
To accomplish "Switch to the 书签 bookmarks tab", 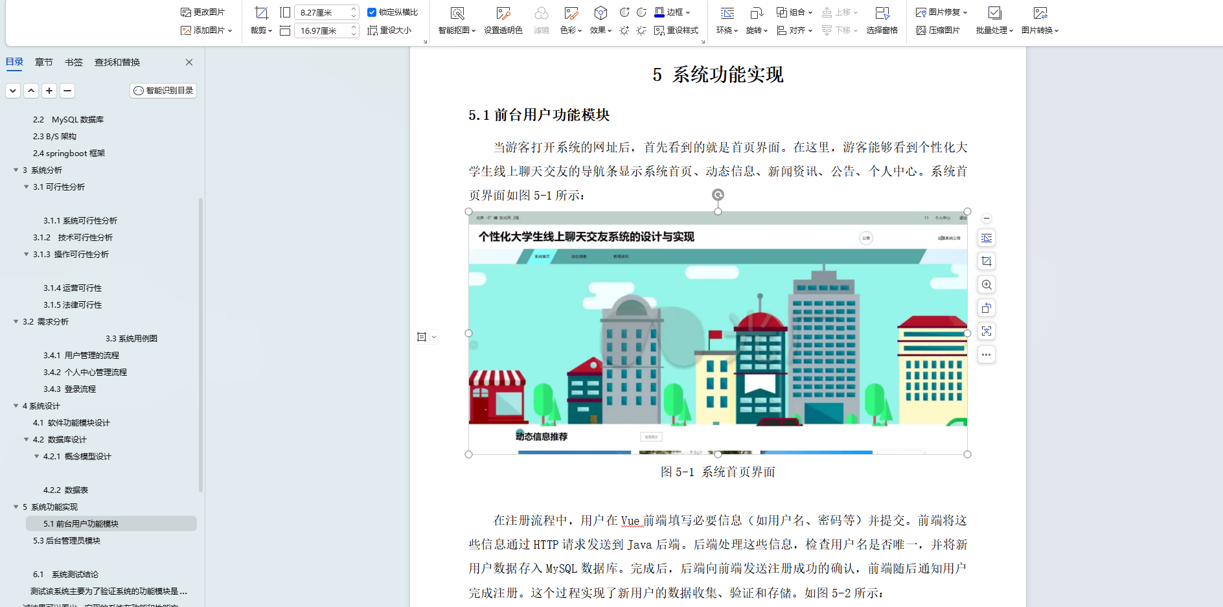I will coord(74,62).
